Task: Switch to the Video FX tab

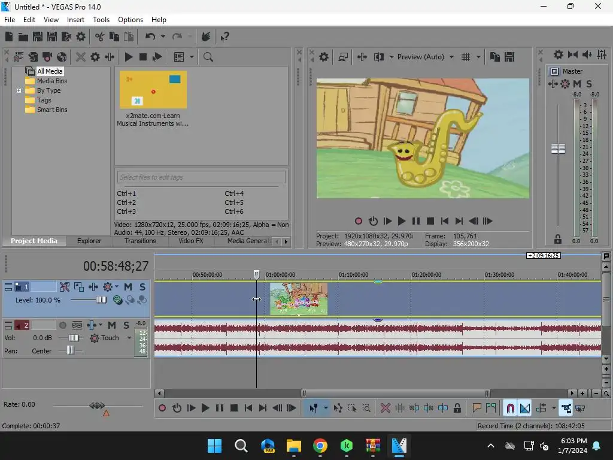Action: pos(191,241)
